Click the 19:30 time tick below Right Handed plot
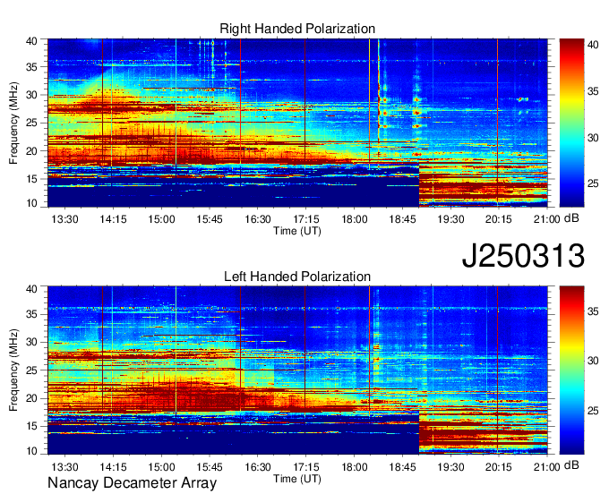 point(450,219)
